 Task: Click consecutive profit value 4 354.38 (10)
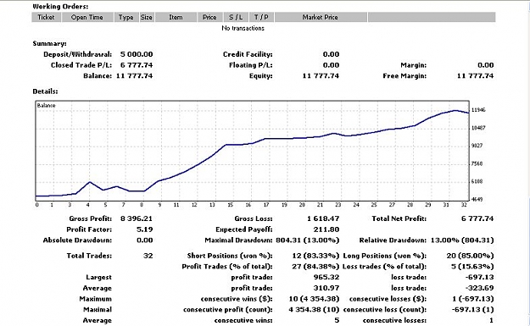click(x=314, y=310)
